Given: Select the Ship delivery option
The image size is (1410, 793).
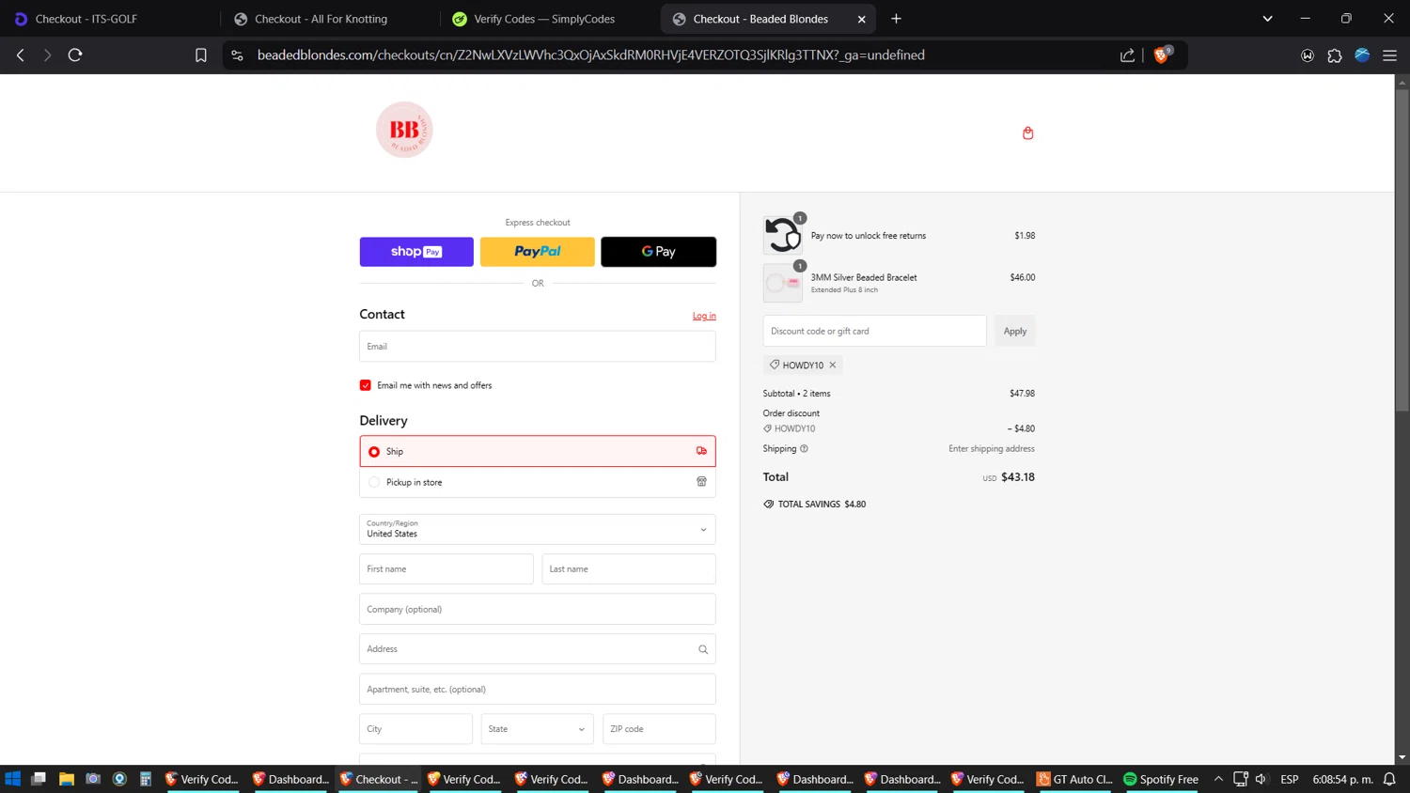Looking at the screenshot, I should (538, 451).
